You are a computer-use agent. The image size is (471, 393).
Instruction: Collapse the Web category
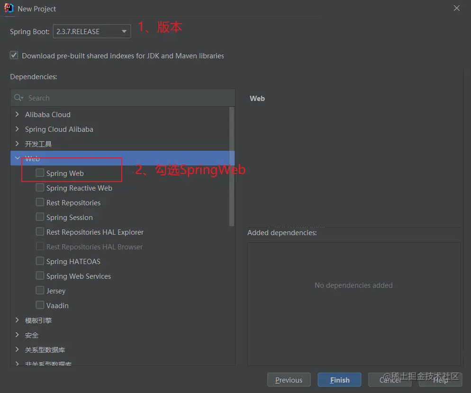[x=17, y=158]
